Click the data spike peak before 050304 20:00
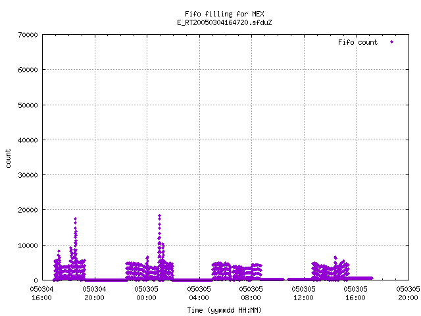Screen dimensions: 421x316 [76, 219]
